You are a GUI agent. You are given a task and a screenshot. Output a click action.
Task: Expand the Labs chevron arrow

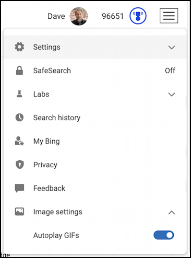coord(172,94)
